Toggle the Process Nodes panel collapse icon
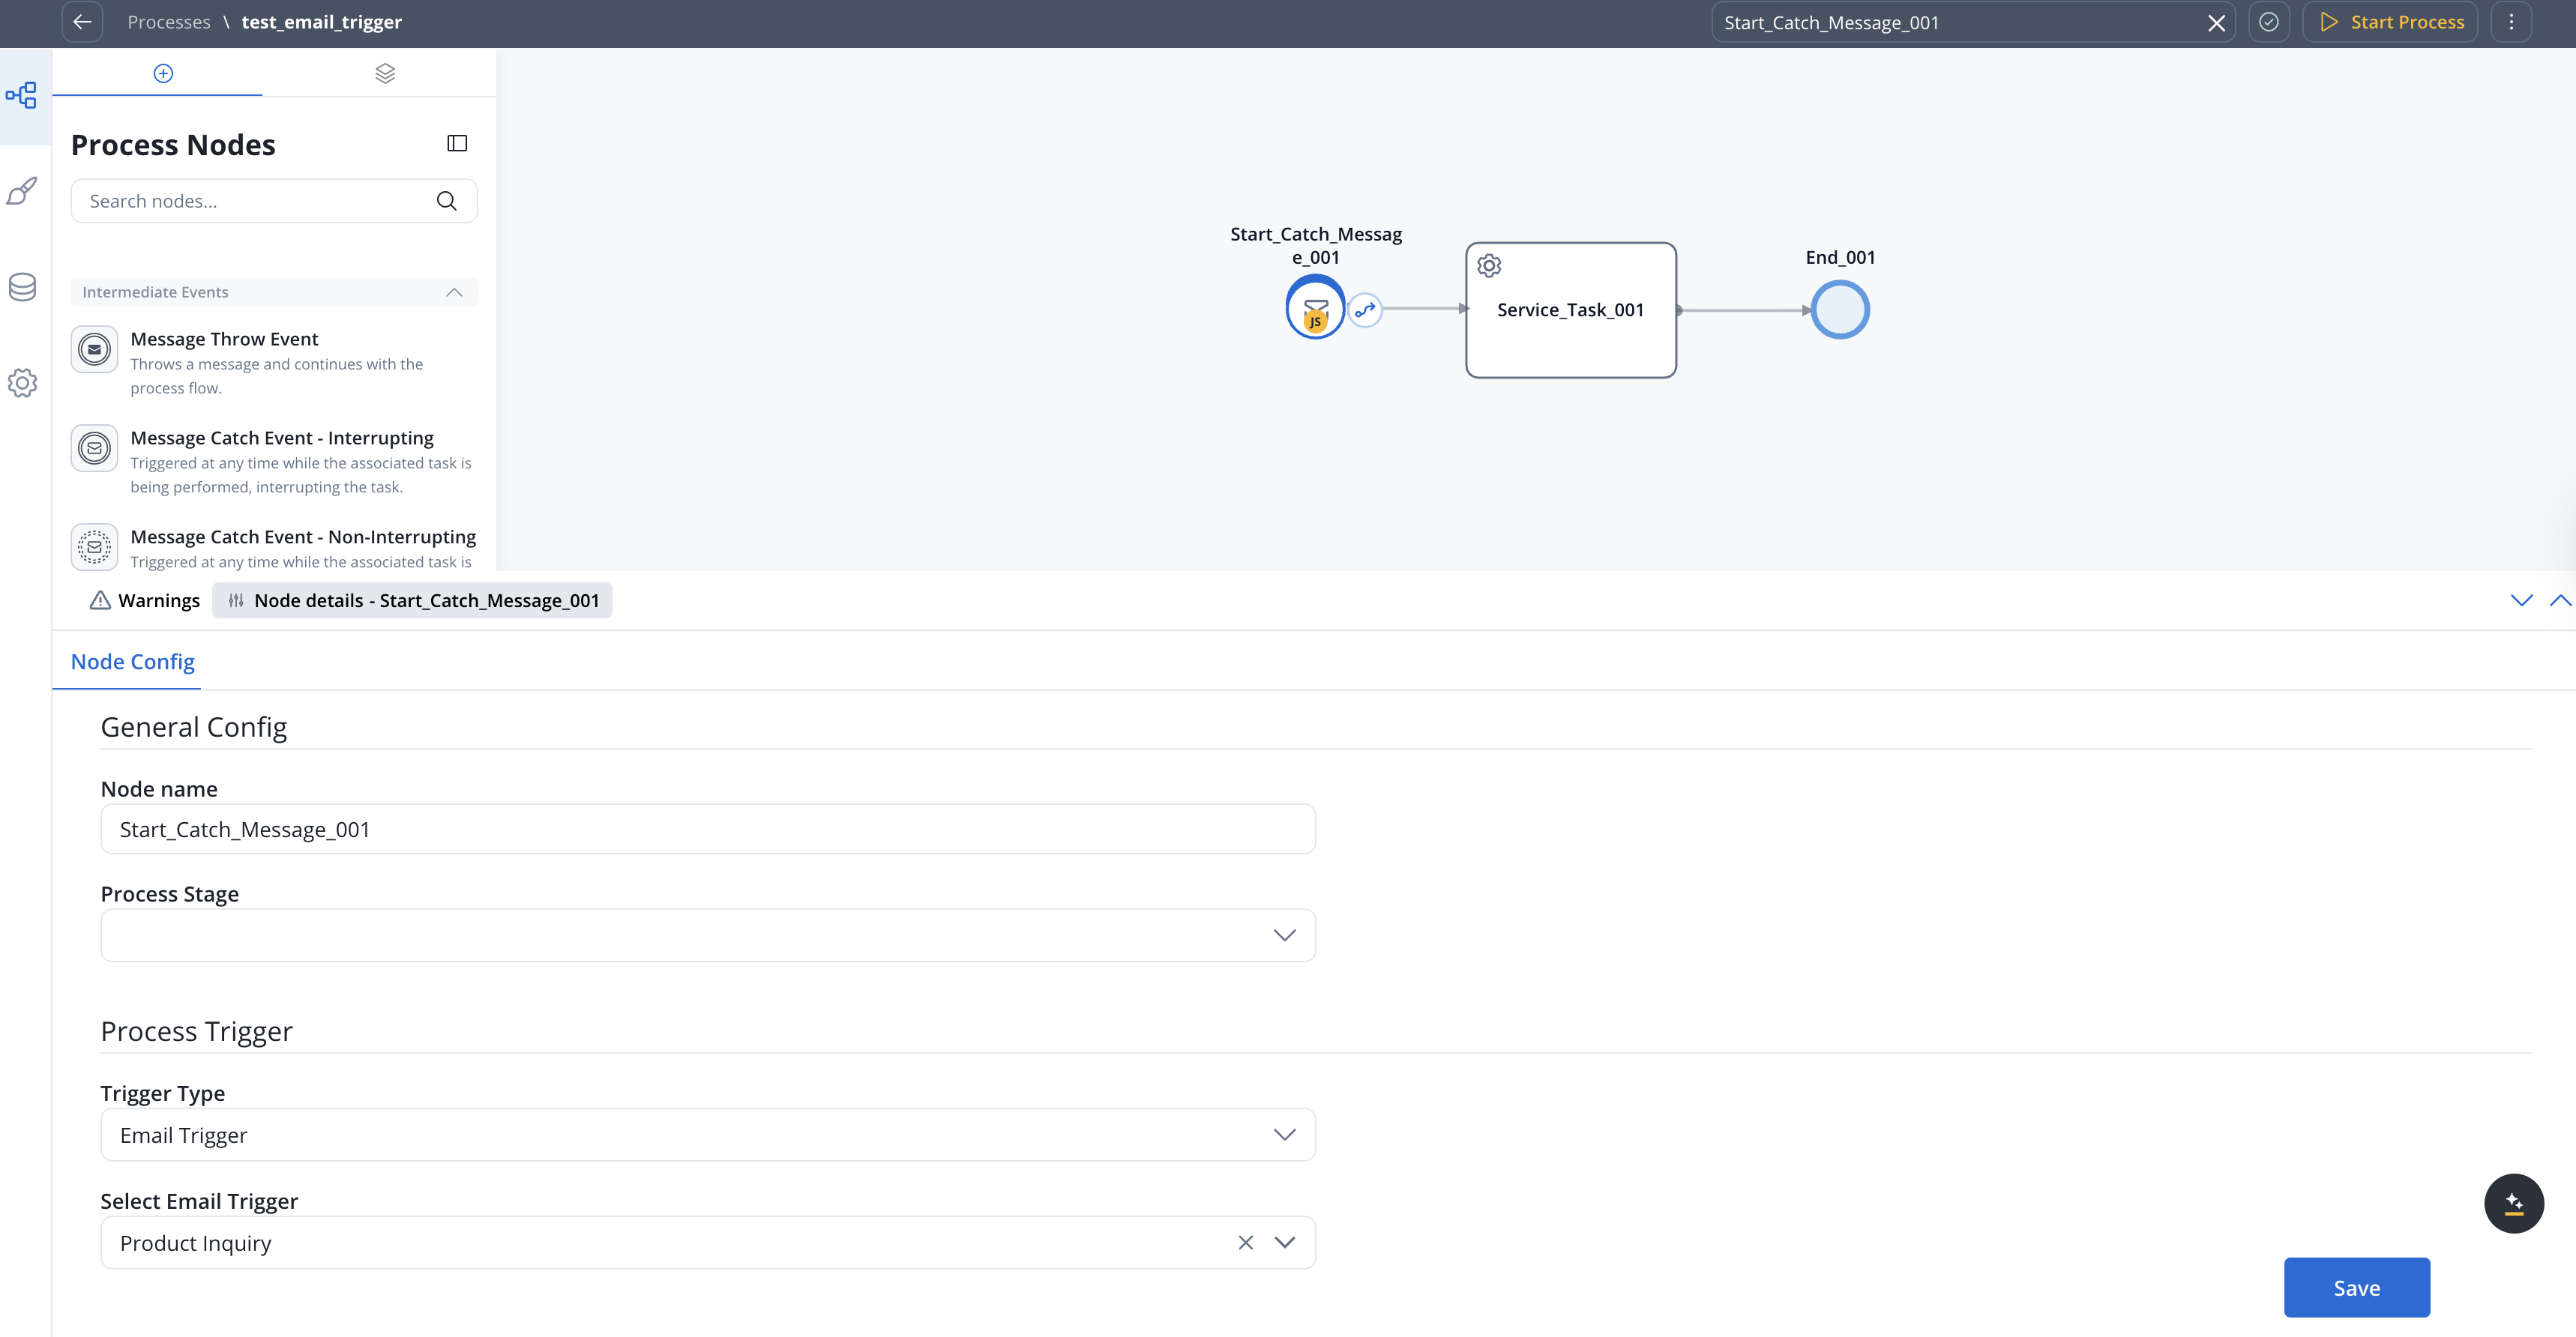This screenshot has height=1337, width=2576. tap(457, 144)
